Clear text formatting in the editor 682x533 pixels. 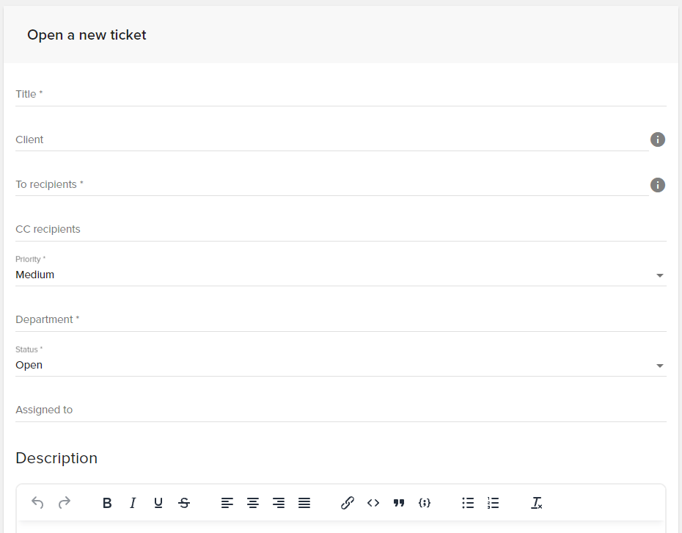[536, 503]
